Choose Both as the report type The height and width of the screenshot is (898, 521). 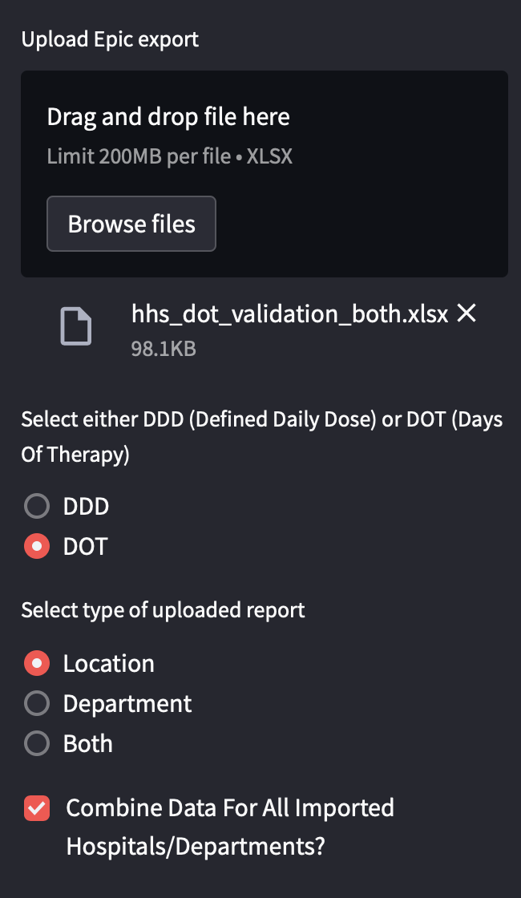[x=37, y=743]
